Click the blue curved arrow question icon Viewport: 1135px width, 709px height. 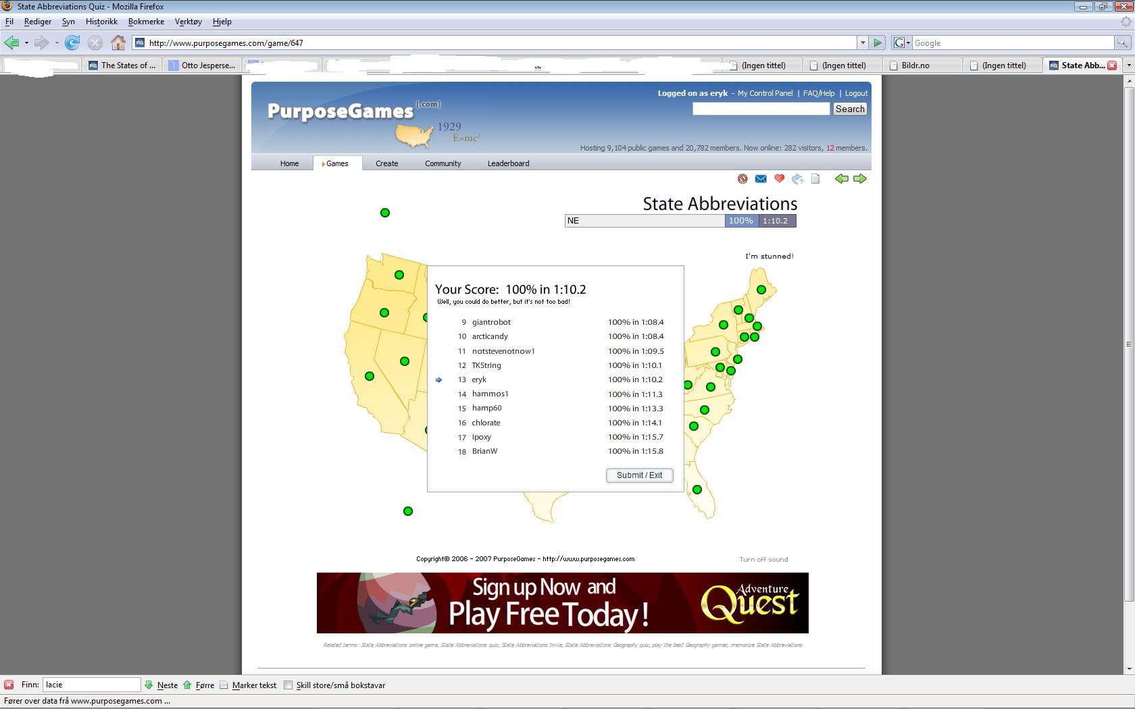tap(798, 179)
